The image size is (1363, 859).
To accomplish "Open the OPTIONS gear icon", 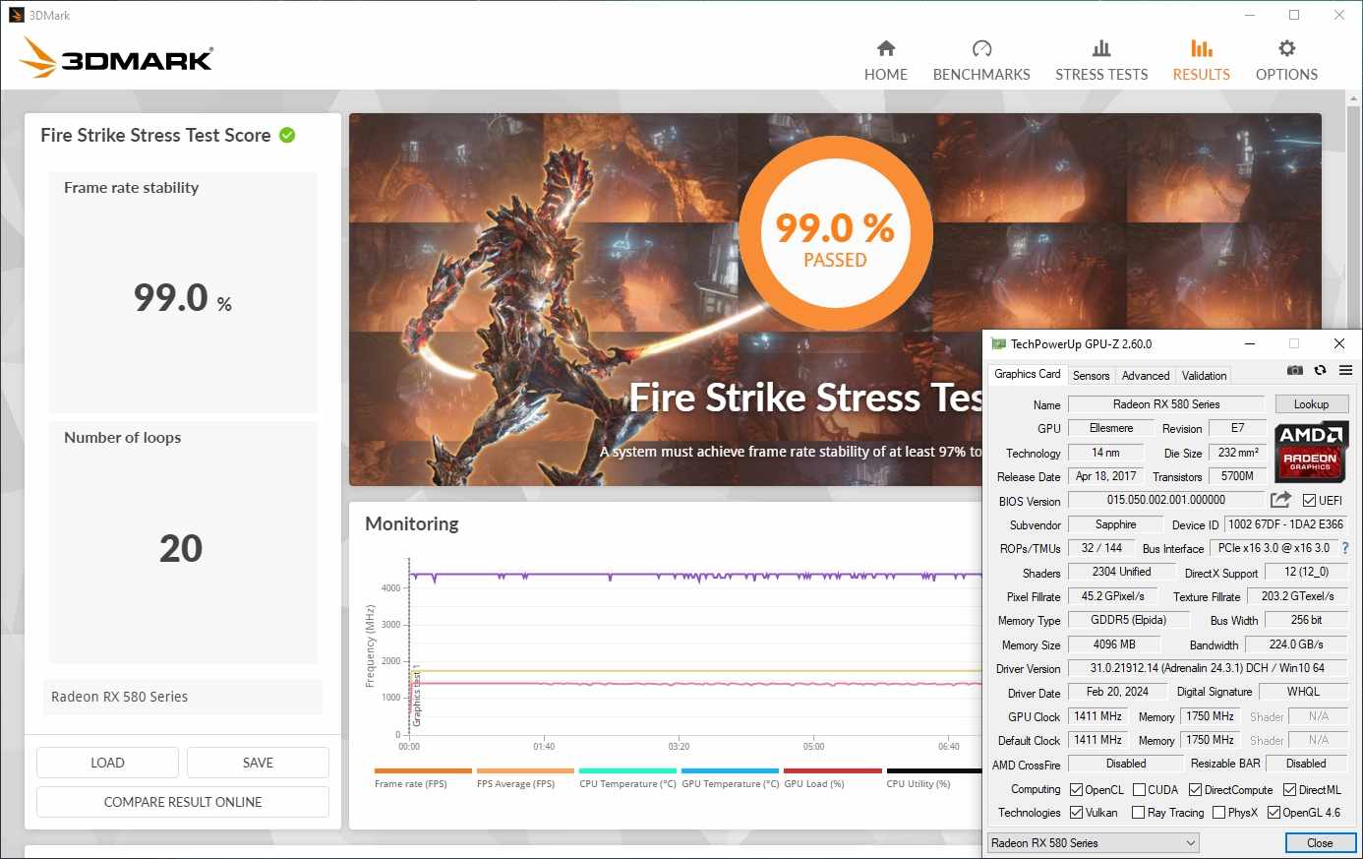I will (x=1286, y=49).
